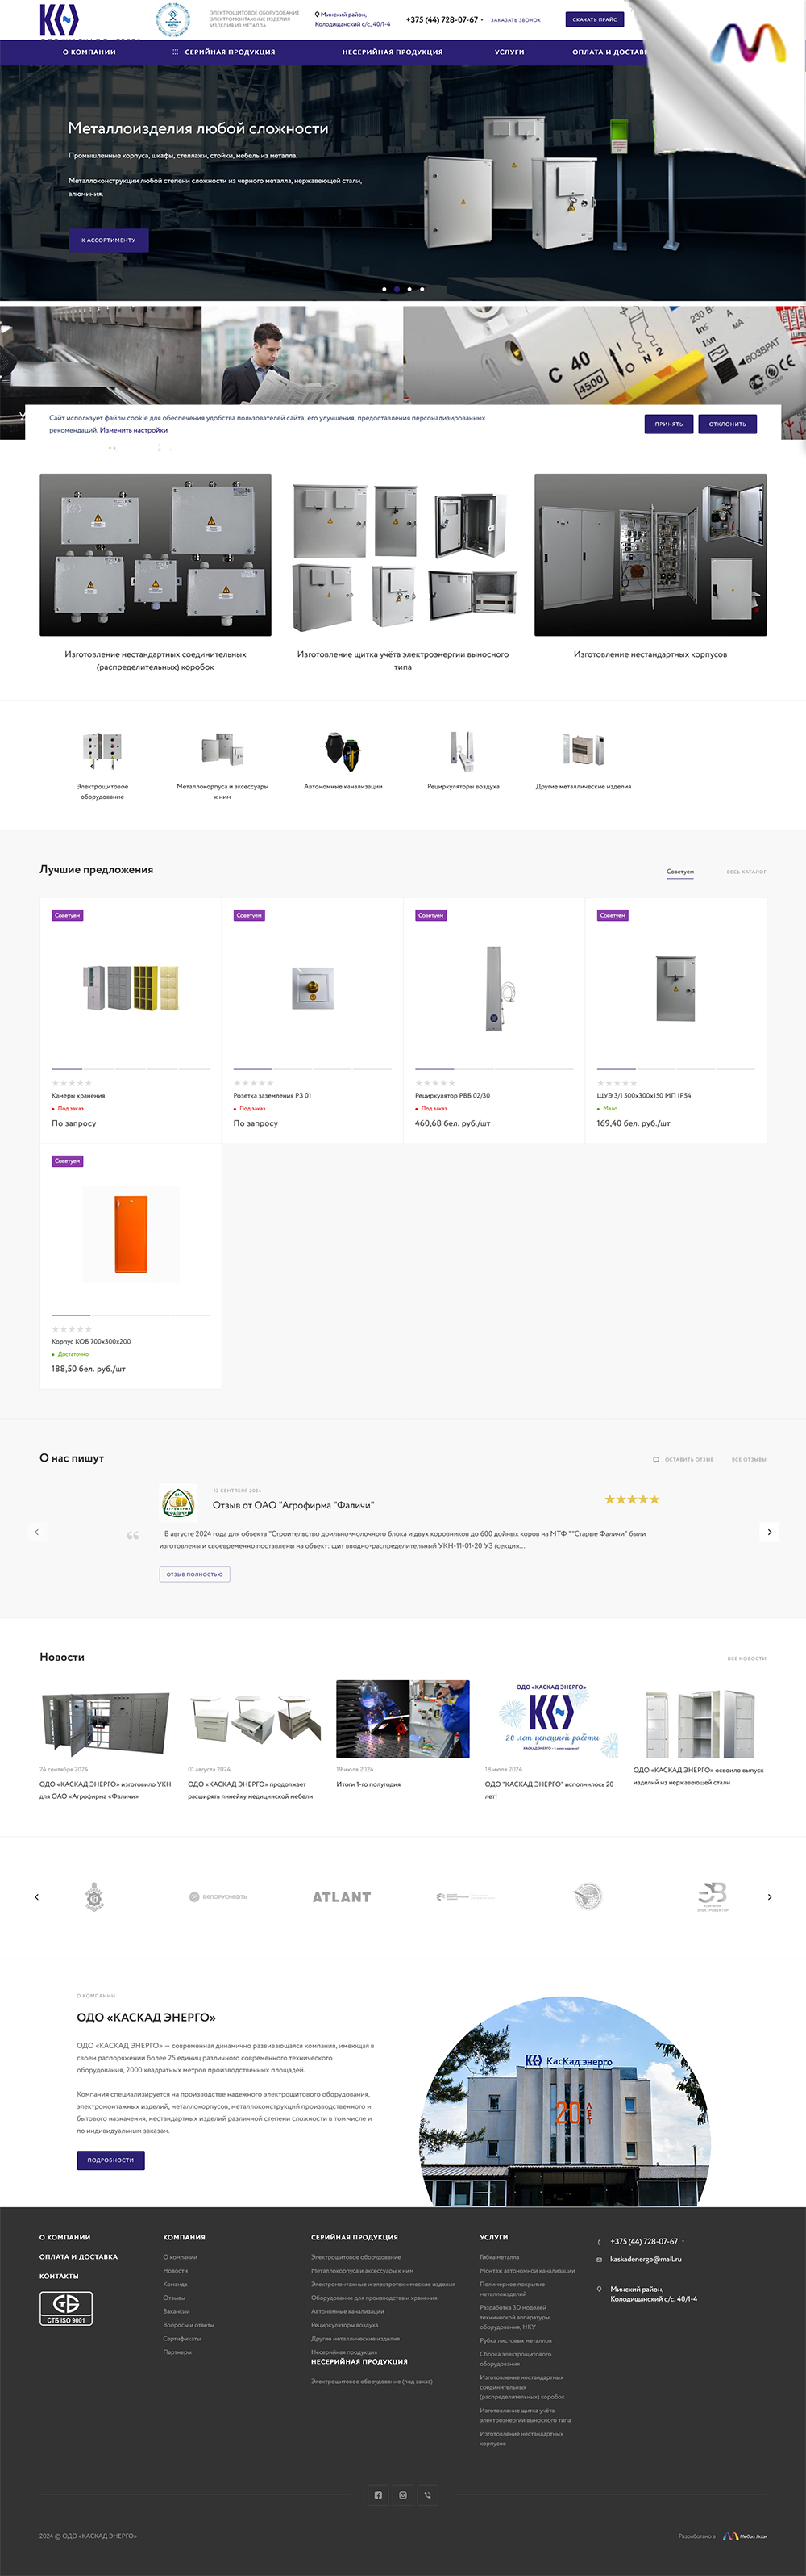Expand the phone number dropdown in the header
This screenshot has height=2576, width=806.
coord(483,20)
